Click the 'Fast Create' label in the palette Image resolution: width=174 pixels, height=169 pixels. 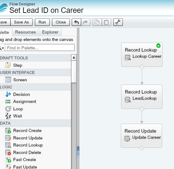pos(25,160)
